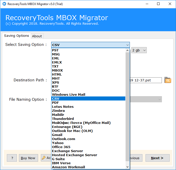This screenshot has height=170, width=176.
Task: Choose Outlook for Mac (OLM)
Action: click(89, 131)
